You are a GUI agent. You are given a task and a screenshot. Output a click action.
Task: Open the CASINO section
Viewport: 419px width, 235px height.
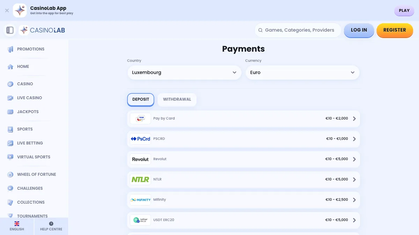pyautogui.click(x=25, y=84)
